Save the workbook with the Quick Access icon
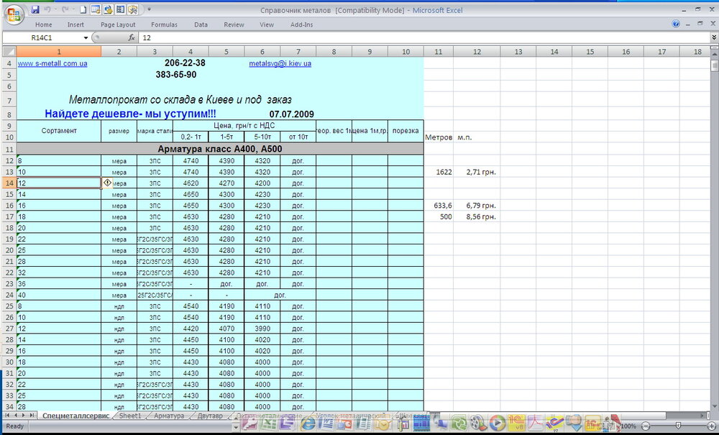This screenshot has height=435, width=719. click(x=35, y=10)
